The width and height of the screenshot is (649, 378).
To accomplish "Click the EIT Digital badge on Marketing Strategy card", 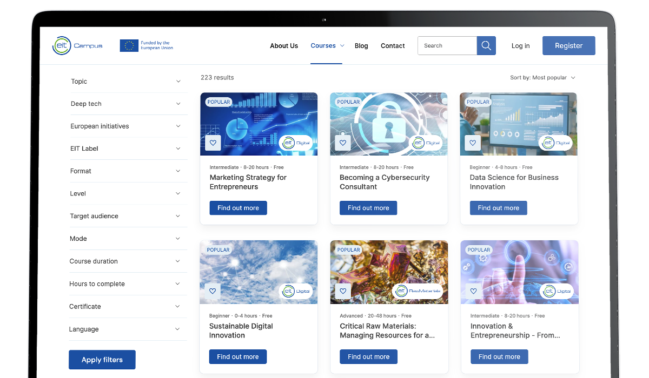I will pos(296,143).
